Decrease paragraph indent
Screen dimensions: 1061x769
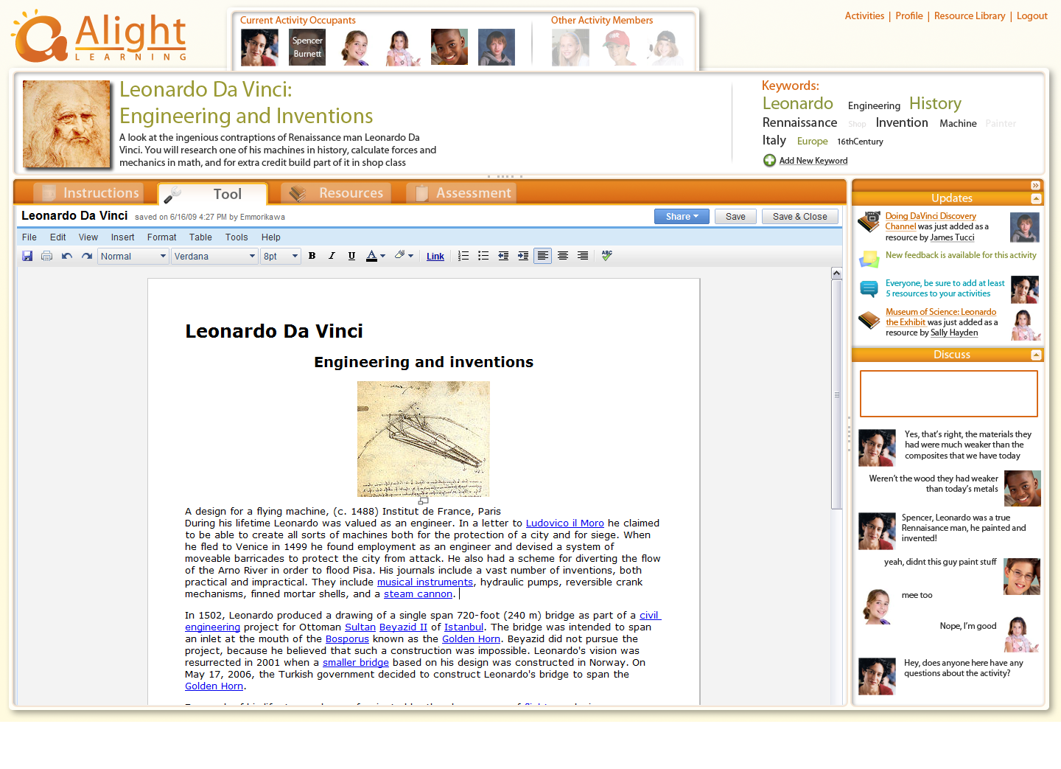503,256
